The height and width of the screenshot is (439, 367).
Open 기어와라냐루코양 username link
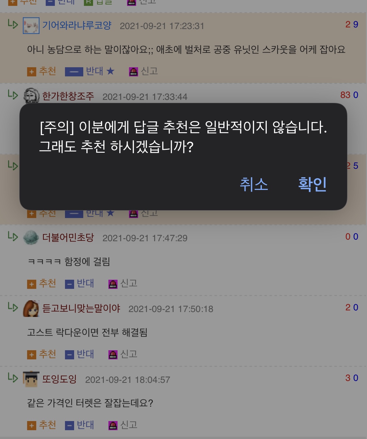coord(77,25)
